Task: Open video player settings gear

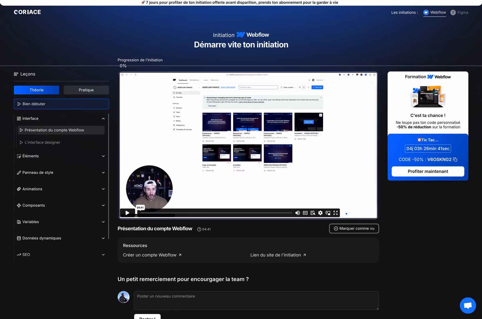Action: (320, 213)
